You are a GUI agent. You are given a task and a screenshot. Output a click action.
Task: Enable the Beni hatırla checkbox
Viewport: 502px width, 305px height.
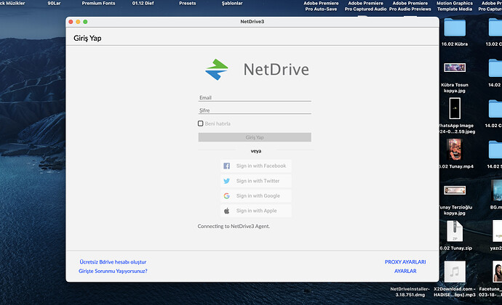pos(201,123)
